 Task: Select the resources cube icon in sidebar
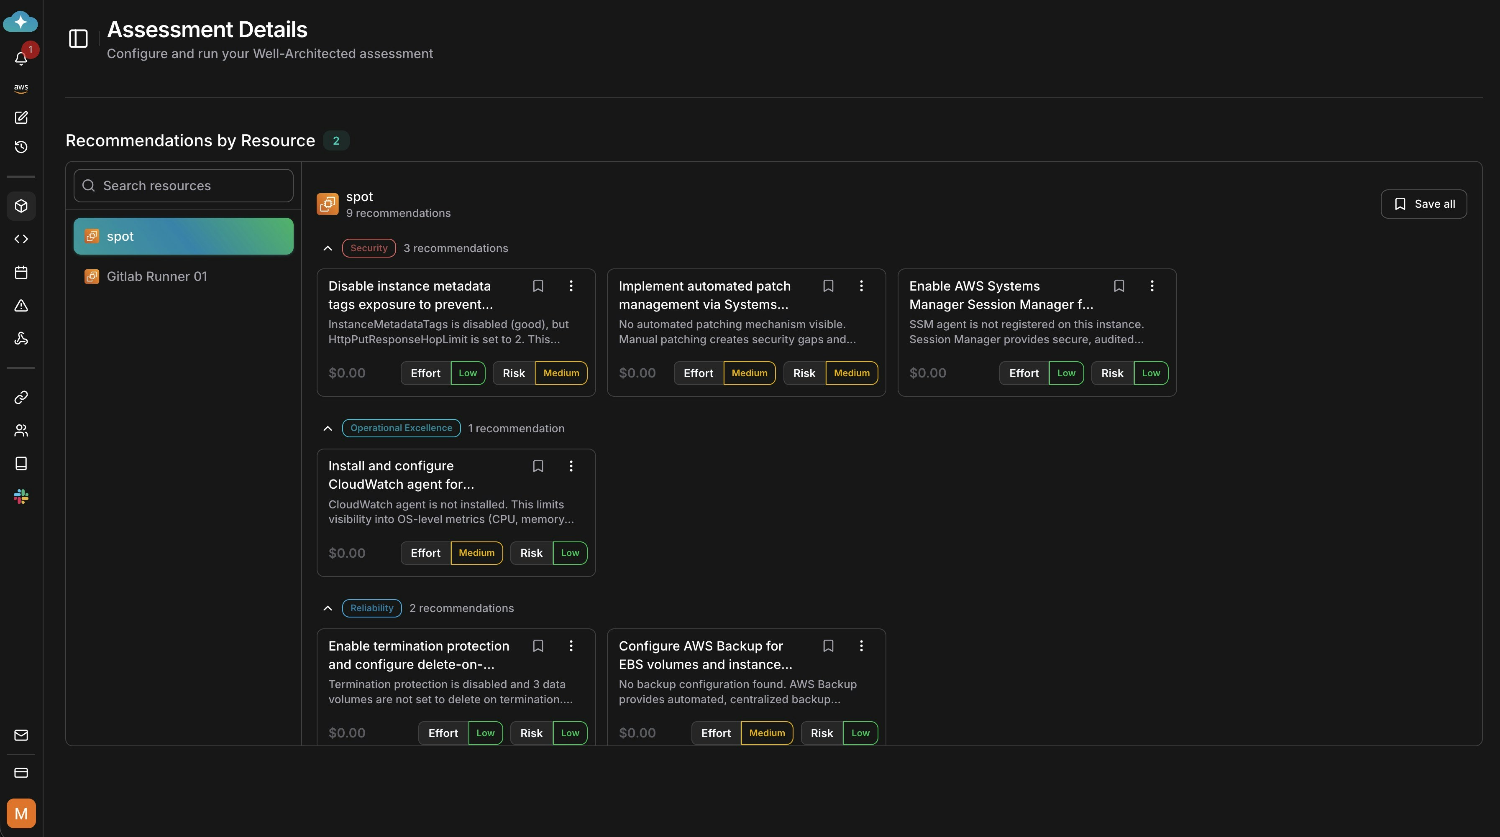pos(21,206)
